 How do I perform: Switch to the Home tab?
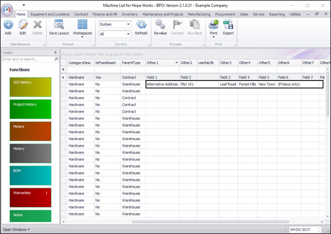[x=21, y=14]
